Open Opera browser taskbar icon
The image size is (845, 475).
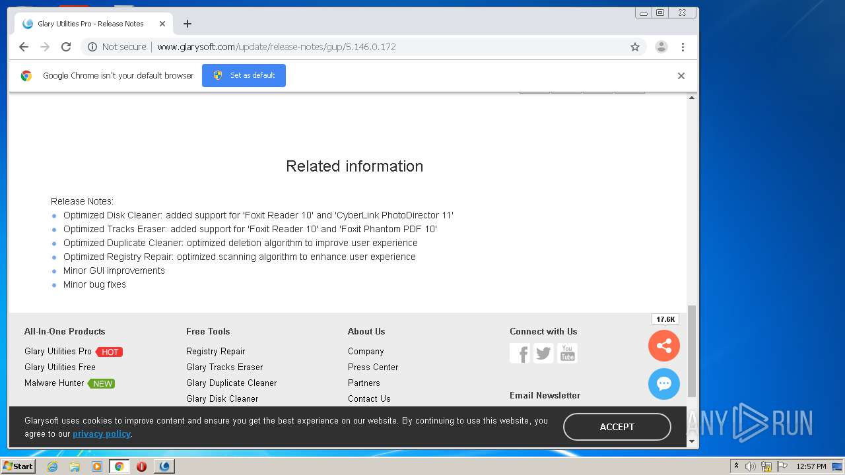point(141,466)
